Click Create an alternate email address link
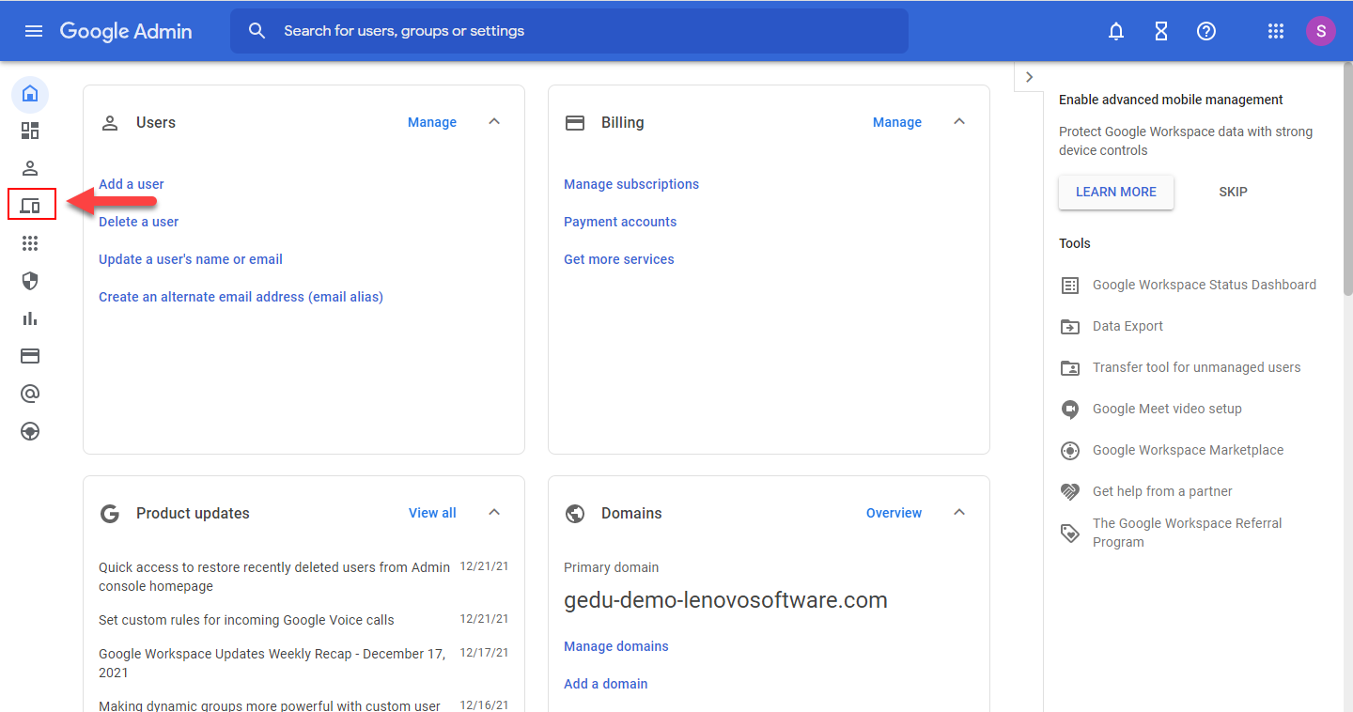Image resolution: width=1353 pixels, height=712 pixels. coord(241,297)
